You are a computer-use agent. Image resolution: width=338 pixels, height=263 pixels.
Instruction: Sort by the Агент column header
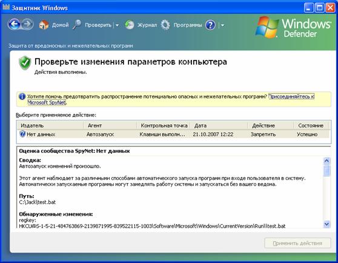tap(110, 125)
